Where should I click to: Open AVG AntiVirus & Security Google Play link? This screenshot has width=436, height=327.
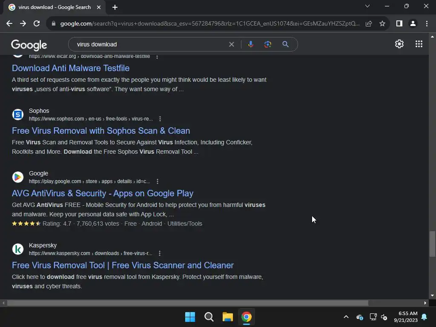[103, 193]
